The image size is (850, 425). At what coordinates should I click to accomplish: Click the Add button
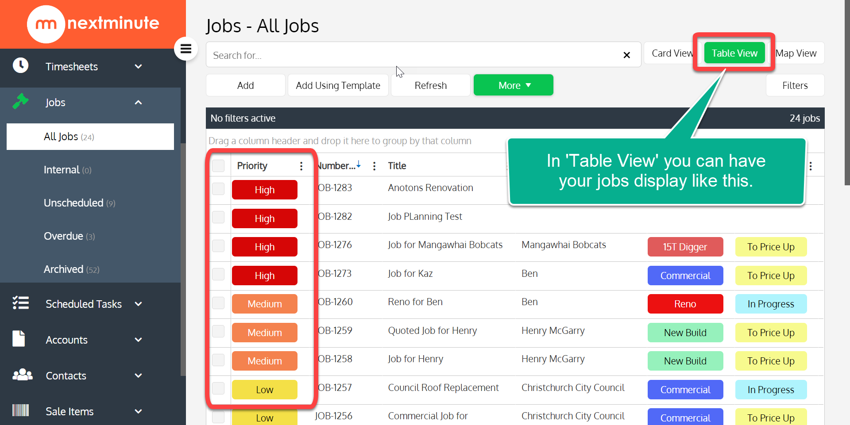click(x=246, y=85)
